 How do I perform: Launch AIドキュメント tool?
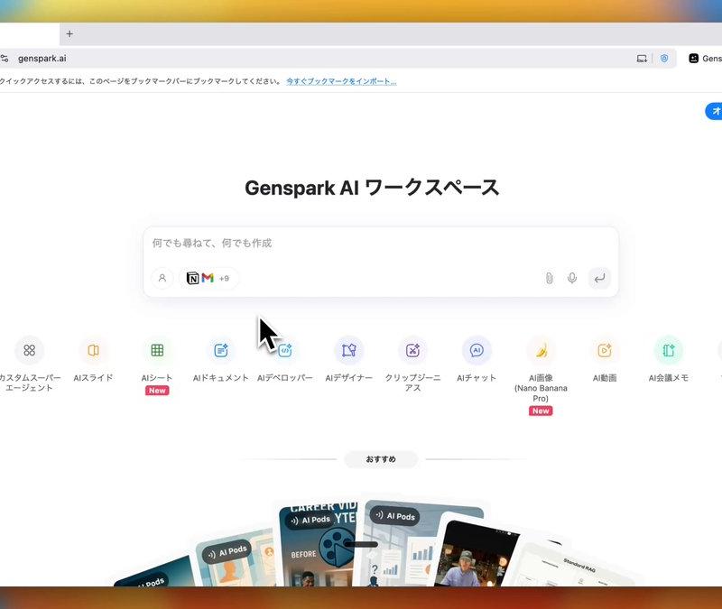coord(221,350)
